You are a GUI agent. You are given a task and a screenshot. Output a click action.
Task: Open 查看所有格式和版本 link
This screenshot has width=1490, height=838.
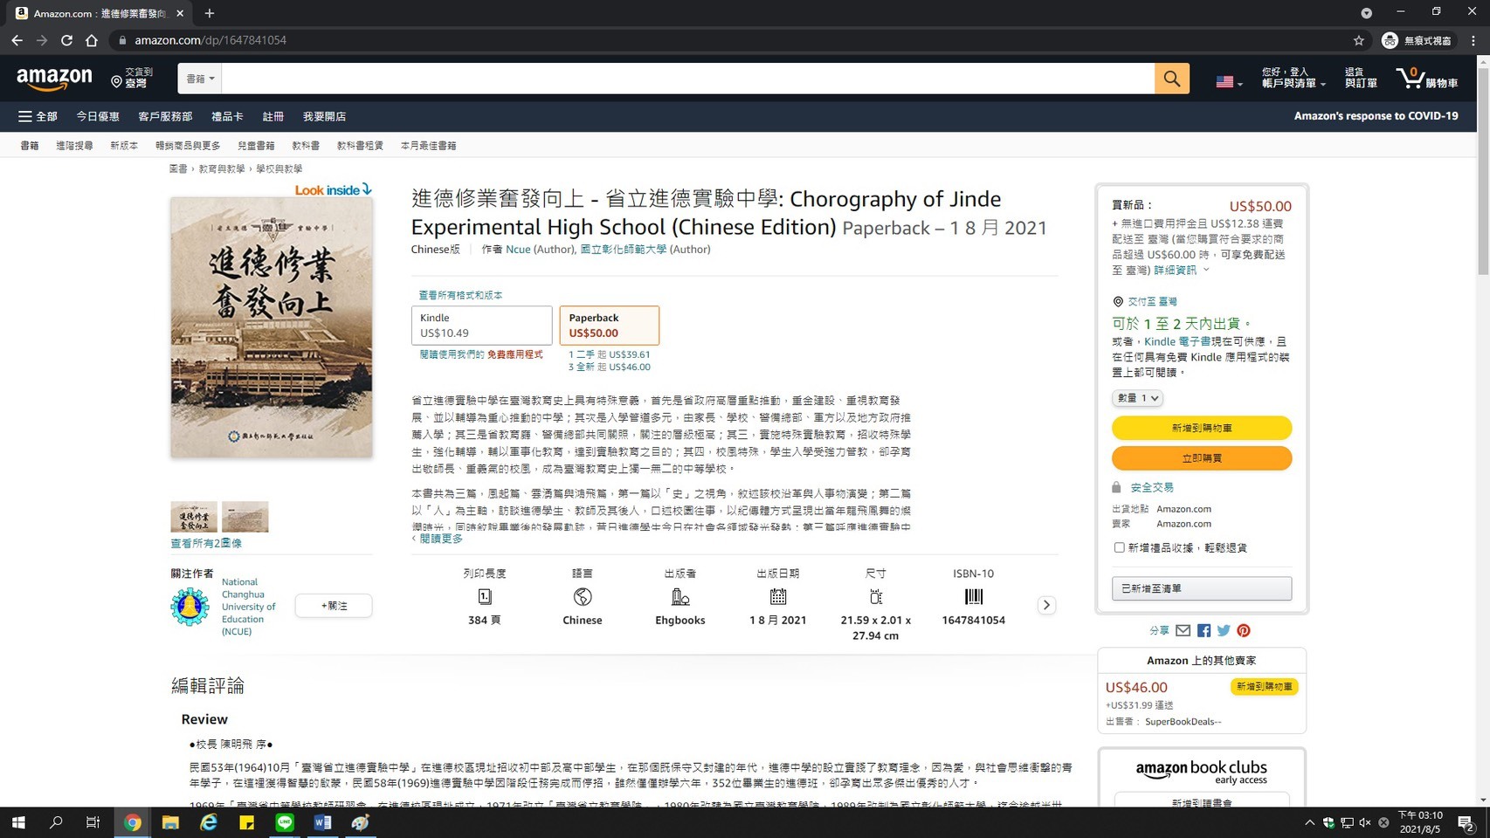pos(460,295)
